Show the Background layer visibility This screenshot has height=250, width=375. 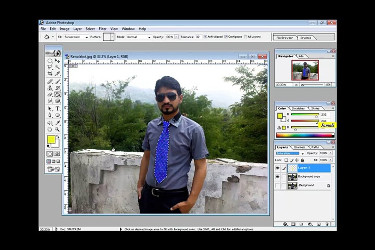pos(277,185)
